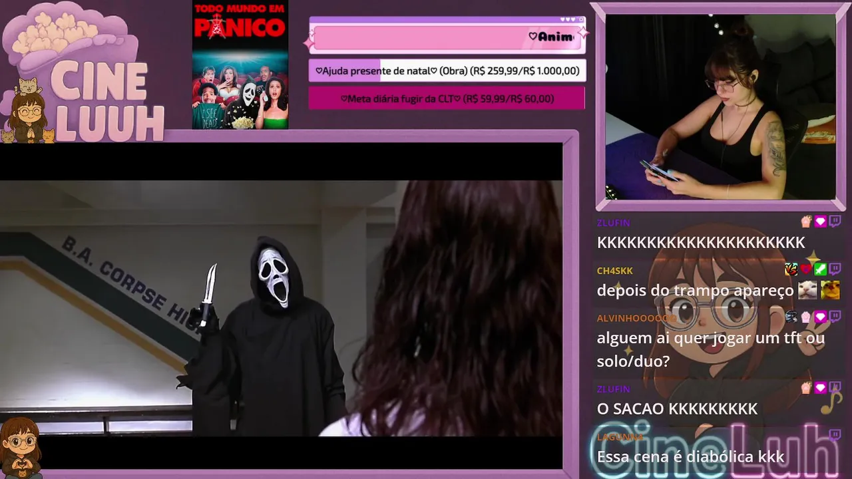Viewport: 852px width, 479px height.
Task: Click the white cat emote in CH4SKK's message
Action: coord(807,290)
